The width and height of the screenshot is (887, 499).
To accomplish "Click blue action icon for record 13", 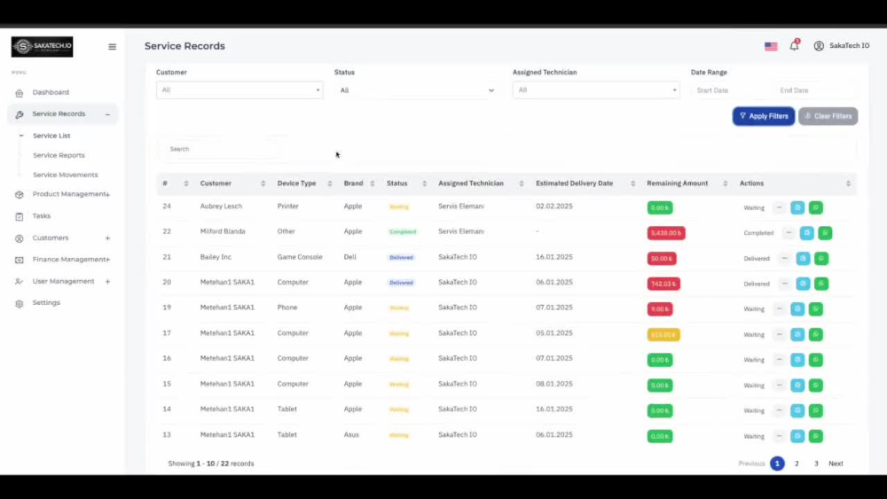I will point(797,436).
